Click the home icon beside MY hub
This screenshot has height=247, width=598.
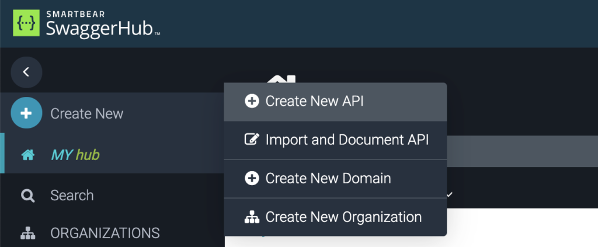tap(28, 155)
